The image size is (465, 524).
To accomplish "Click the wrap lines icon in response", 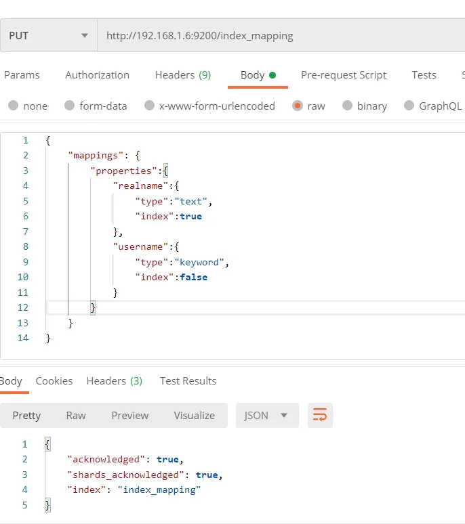I will point(320,415).
